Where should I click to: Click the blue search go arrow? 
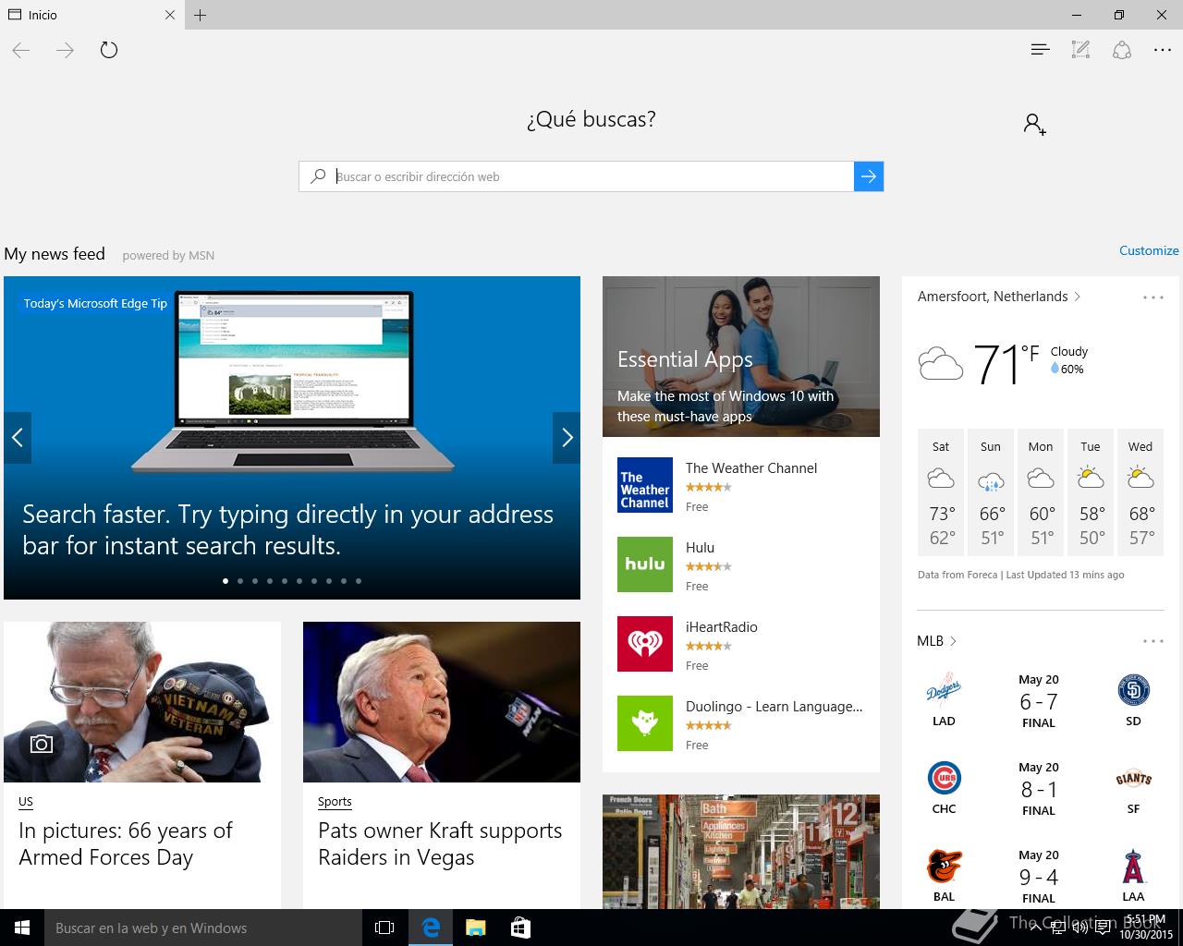(x=869, y=176)
